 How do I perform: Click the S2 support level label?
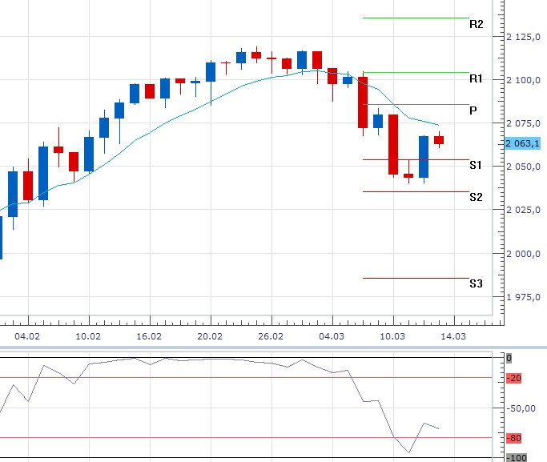[477, 197]
